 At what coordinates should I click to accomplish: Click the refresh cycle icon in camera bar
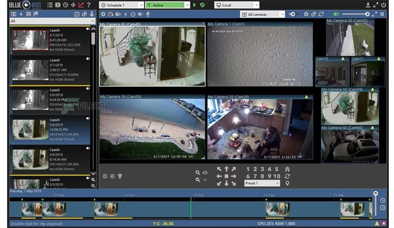(x=321, y=14)
